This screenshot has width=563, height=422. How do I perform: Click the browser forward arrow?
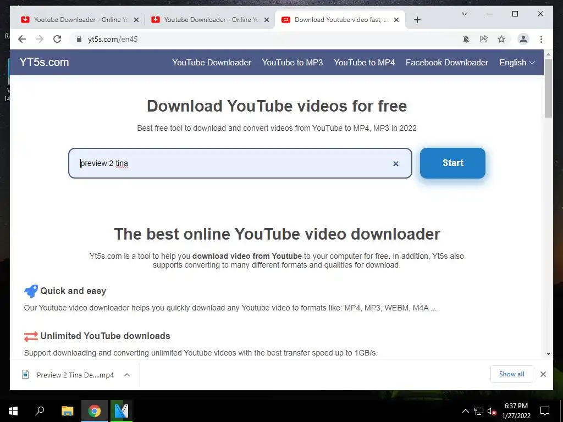coord(40,39)
